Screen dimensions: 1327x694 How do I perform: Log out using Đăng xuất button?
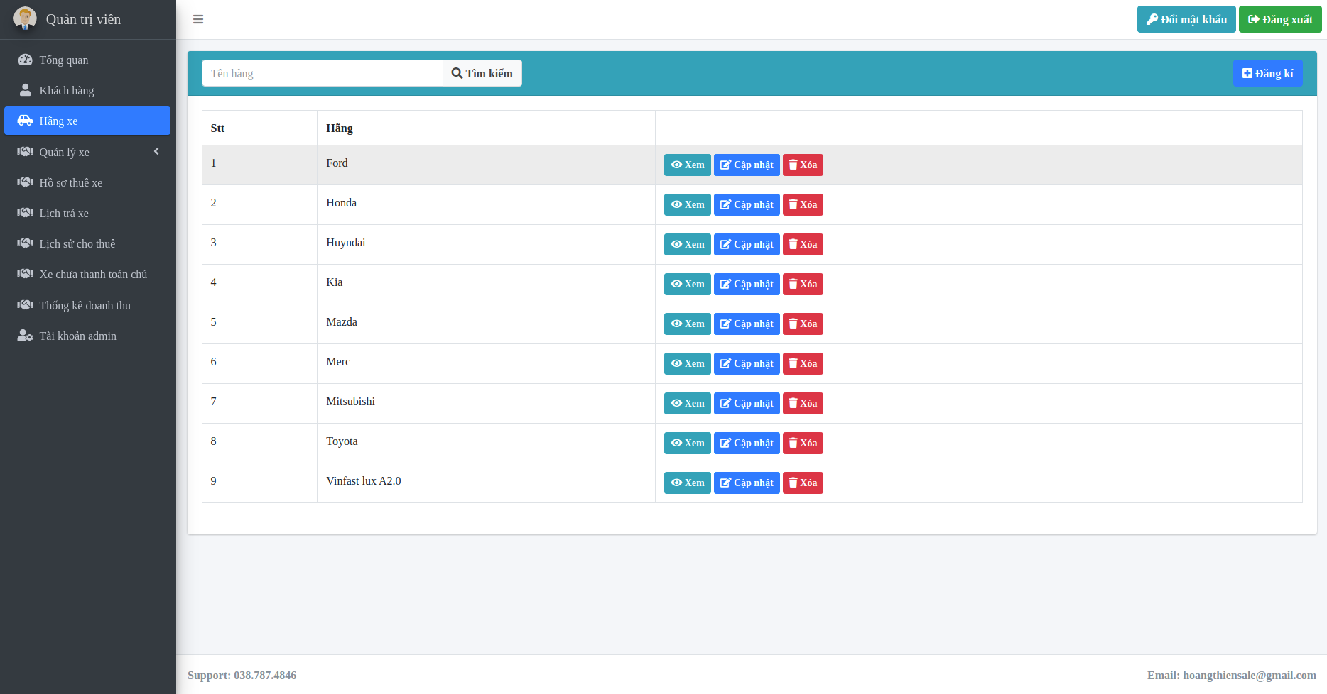[1279, 19]
